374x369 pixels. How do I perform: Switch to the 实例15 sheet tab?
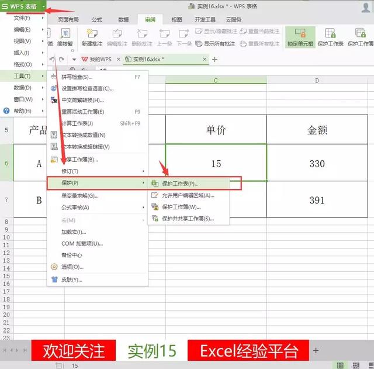click(x=152, y=351)
